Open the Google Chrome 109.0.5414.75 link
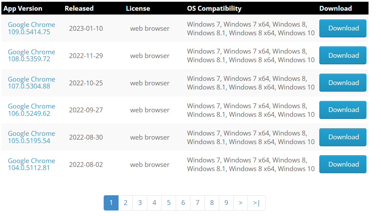Viewport: 381px width, 216px height. tap(32, 28)
